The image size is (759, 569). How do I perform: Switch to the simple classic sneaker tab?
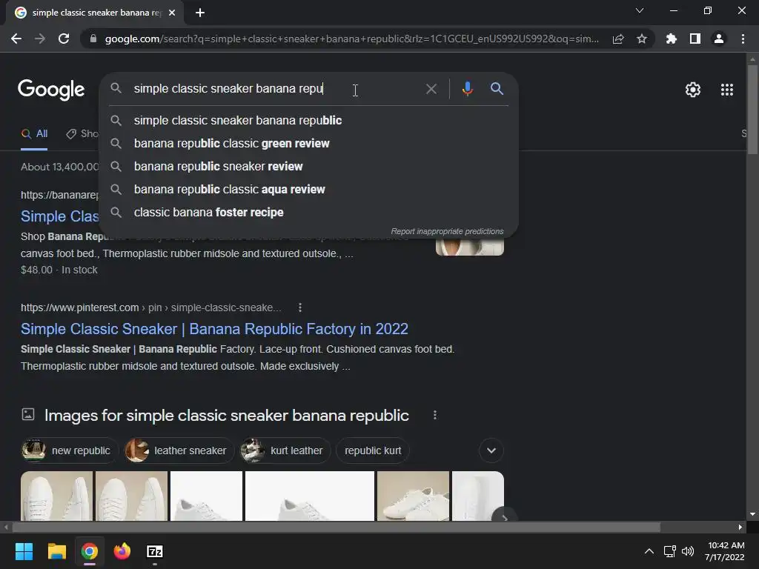(96, 13)
